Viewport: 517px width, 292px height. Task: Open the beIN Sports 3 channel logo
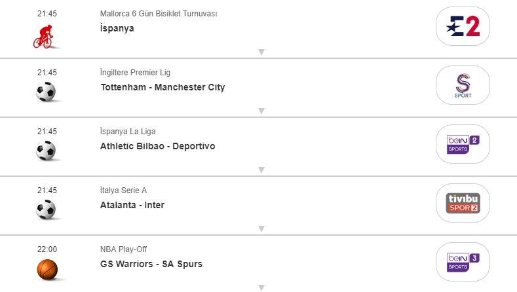(x=463, y=262)
